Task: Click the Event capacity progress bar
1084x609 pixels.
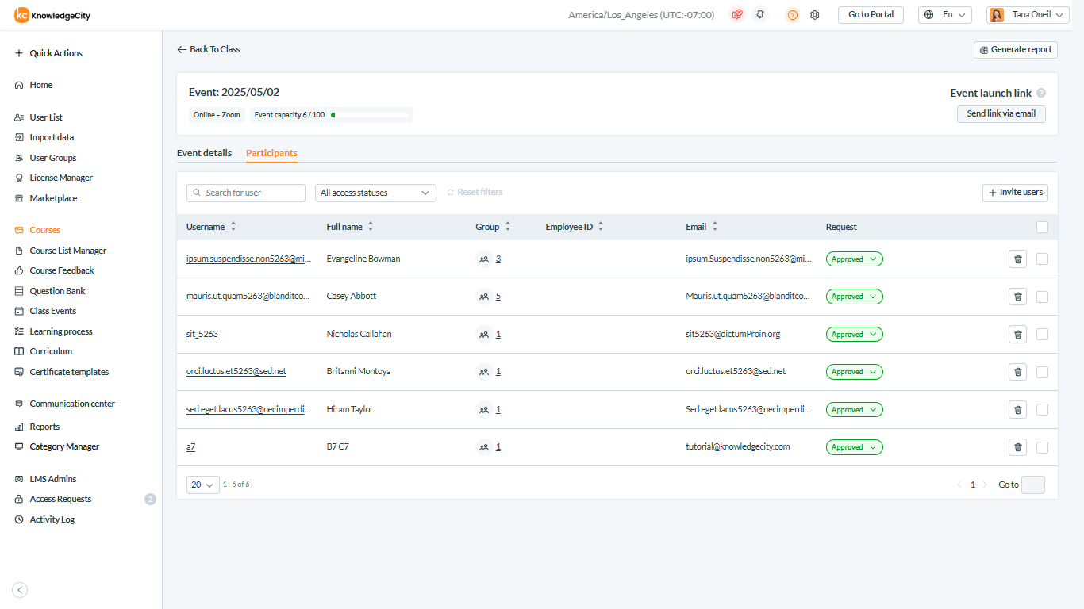Action: tap(369, 115)
